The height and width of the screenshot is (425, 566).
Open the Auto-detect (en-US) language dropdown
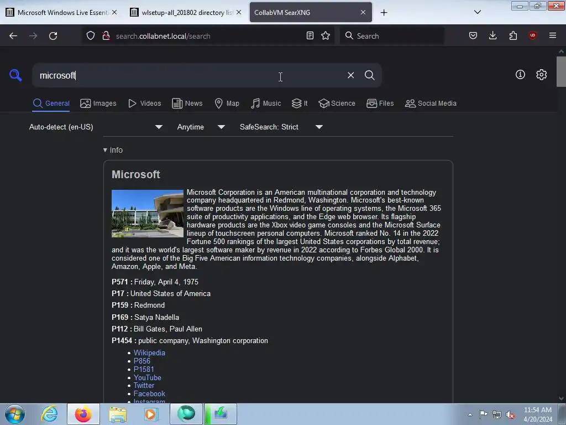96,127
